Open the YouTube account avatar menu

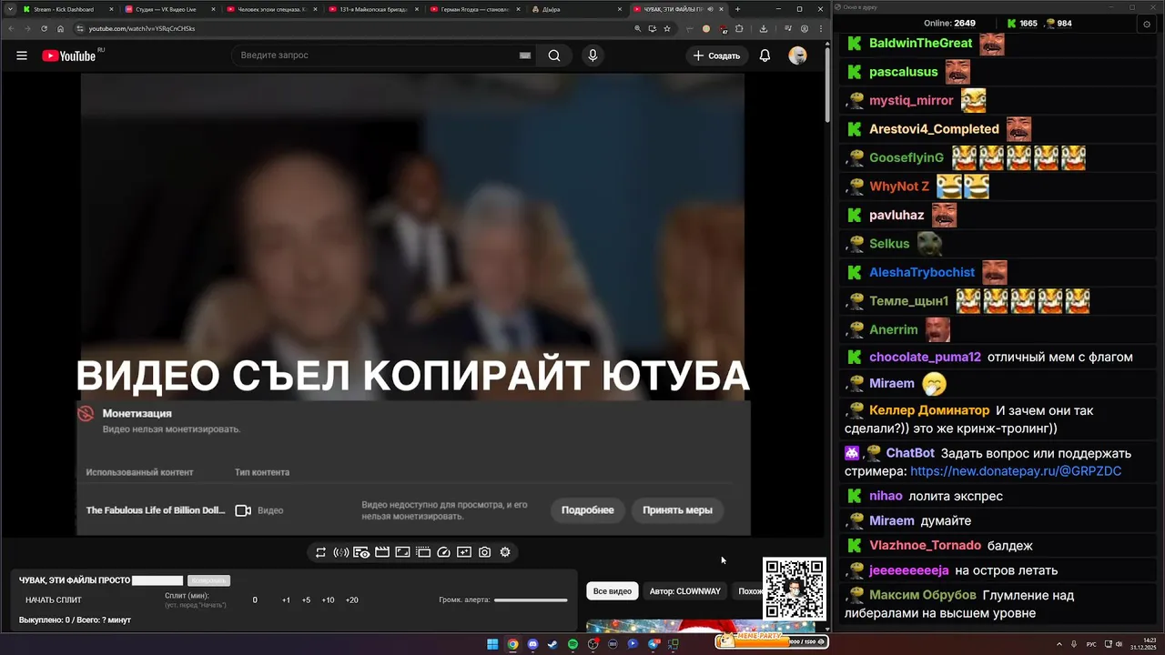797,55
